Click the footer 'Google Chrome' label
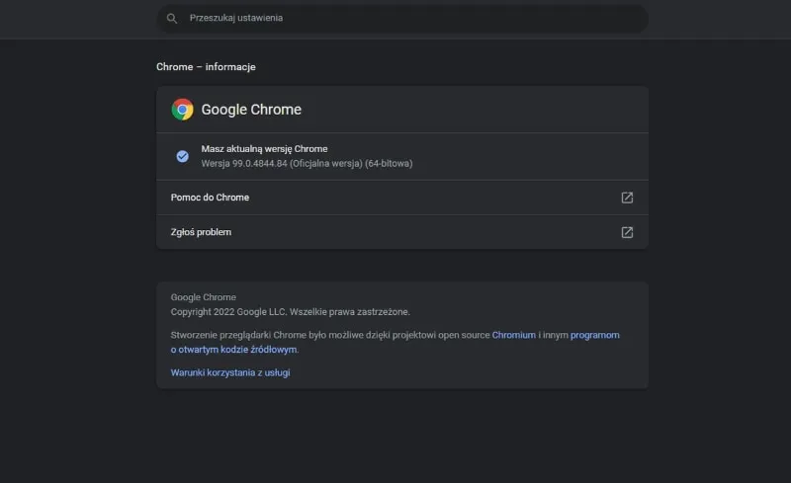The width and height of the screenshot is (791, 483). pos(204,297)
